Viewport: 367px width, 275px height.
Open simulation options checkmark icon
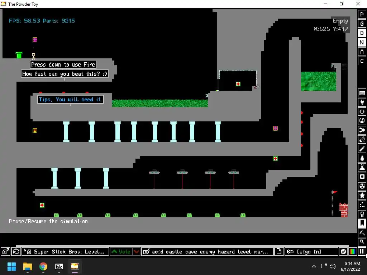tap(343, 252)
